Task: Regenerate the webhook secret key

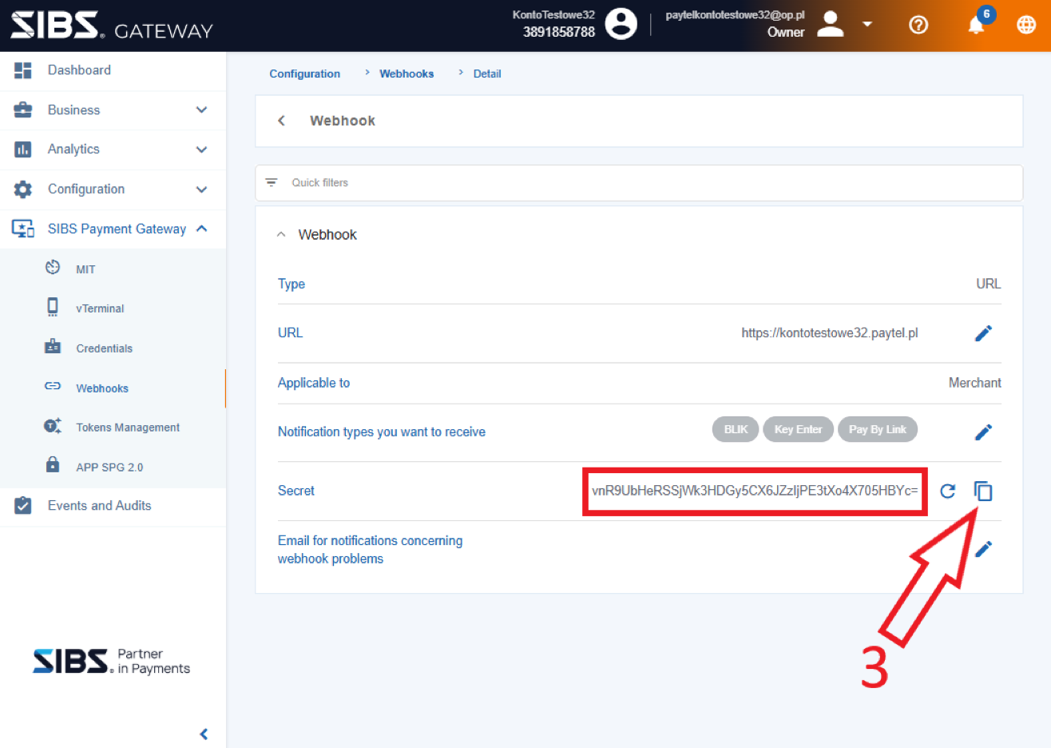Action: pyautogui.click(x=948, y=491)
